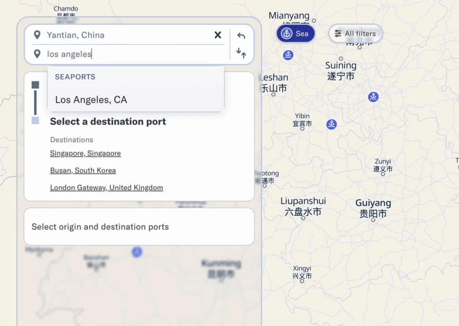Click the origin location pin icon
The image size is (459, 326).
coord(37,35)
